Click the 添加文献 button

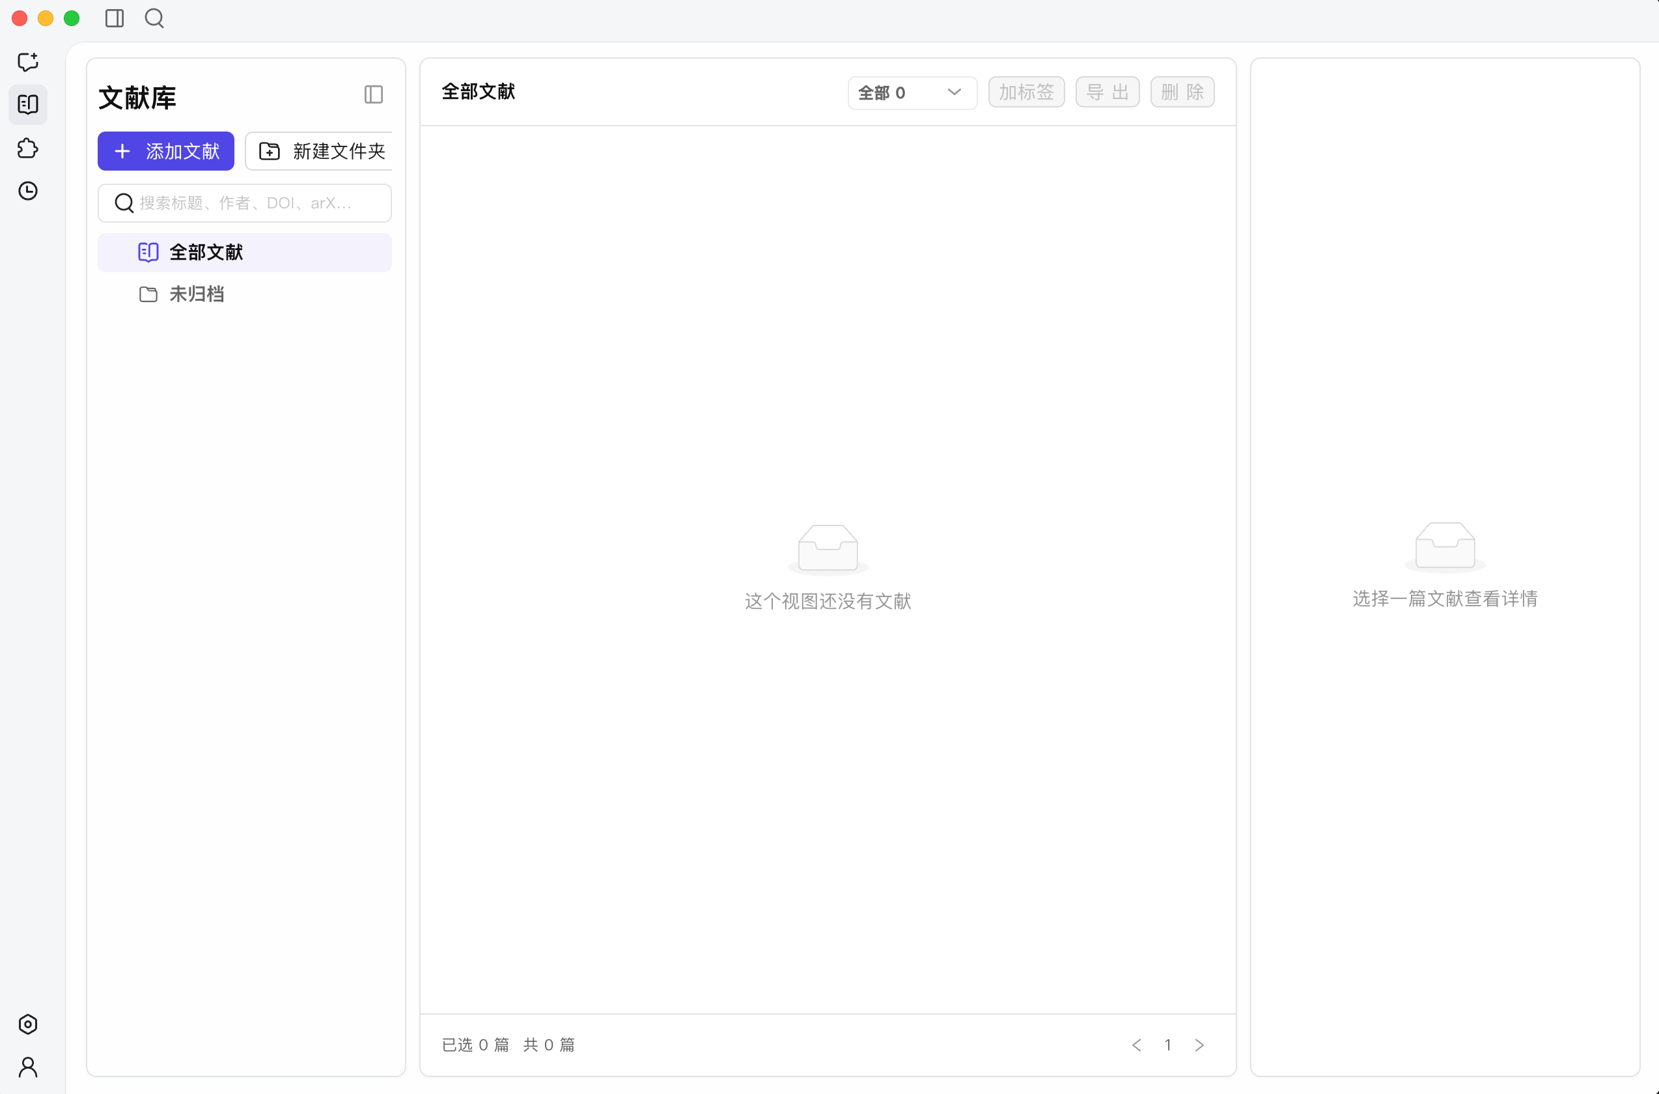tap(166, 151)
